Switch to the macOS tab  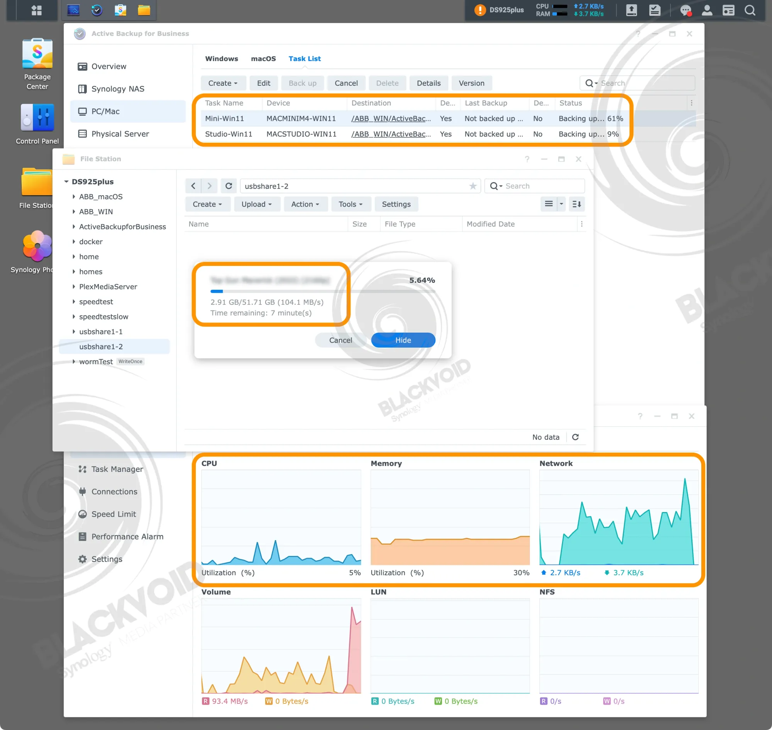263,59
